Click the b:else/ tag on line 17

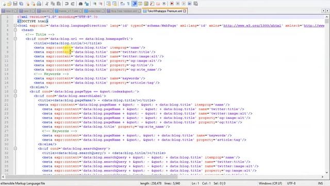[39, 87]
